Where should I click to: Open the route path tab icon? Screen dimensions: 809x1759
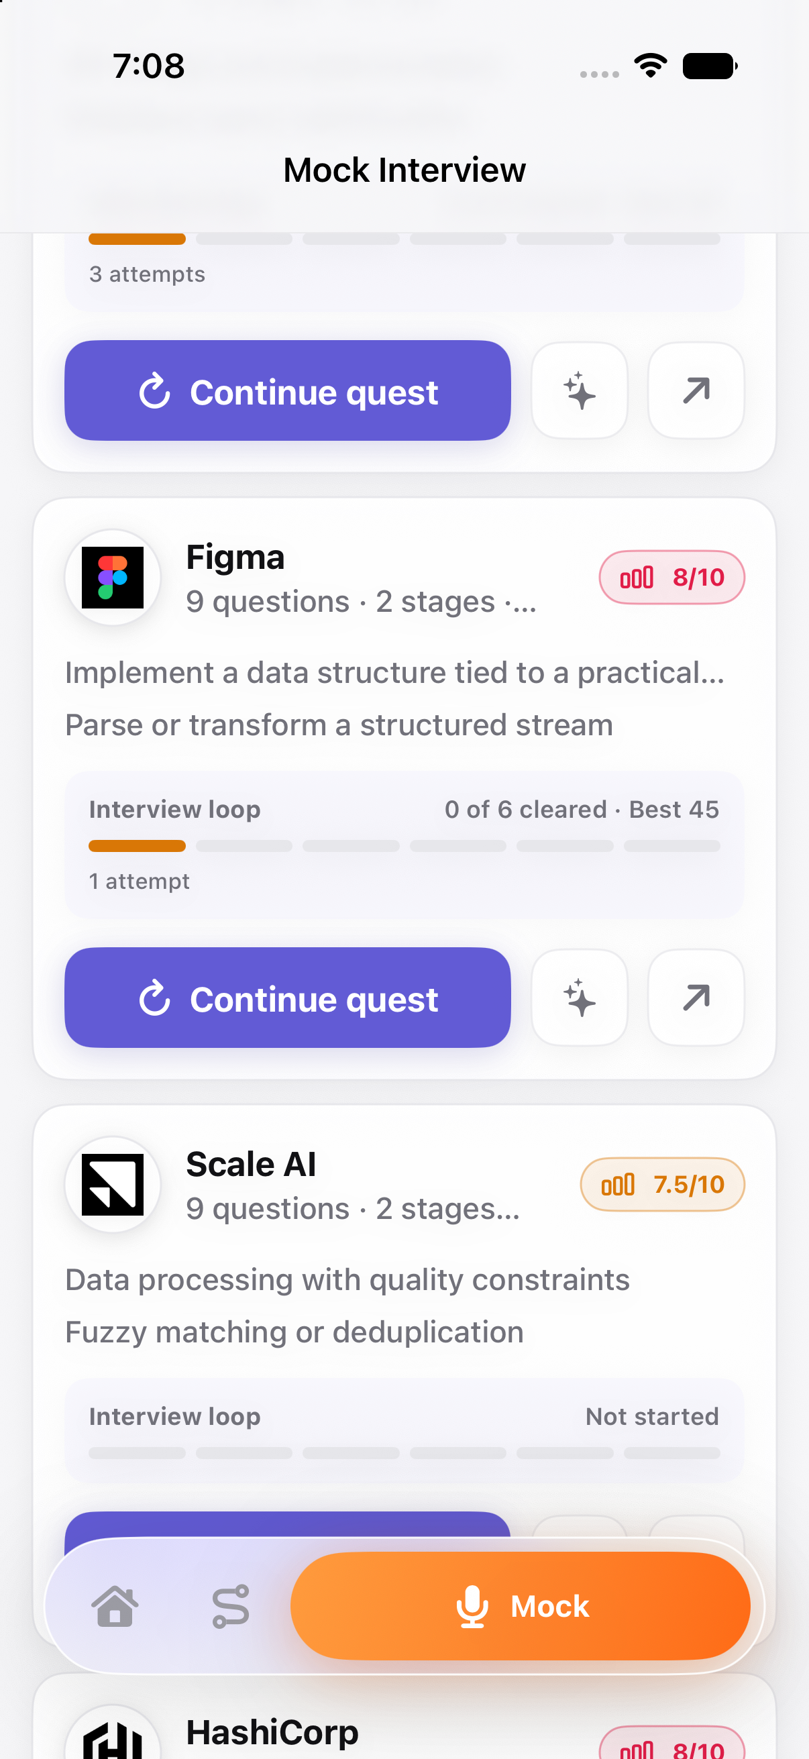click(x=231, y=1606)
